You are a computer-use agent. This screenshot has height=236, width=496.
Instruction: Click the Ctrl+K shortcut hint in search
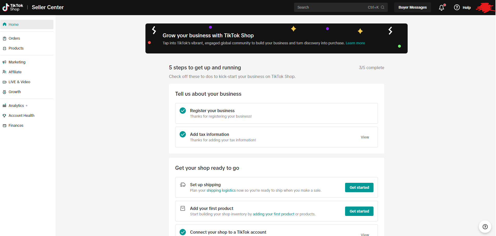tap(373, 7)
